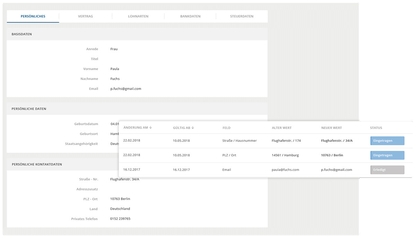Click old value Flughafenstr. / 174
This screenshot has height=238, width=416.
pyautogui.click(x=286, y=141)
